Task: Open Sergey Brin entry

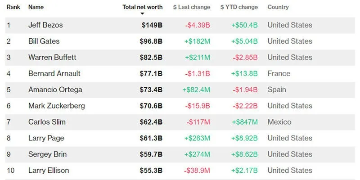Action: (47, 154)
